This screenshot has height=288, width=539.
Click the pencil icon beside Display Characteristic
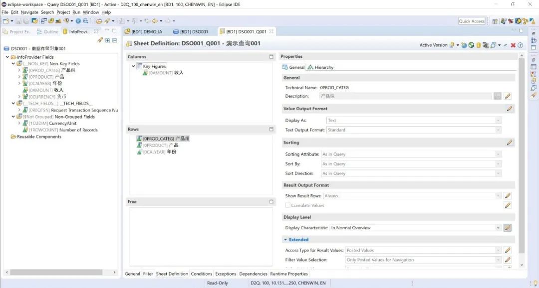[508, 228]
